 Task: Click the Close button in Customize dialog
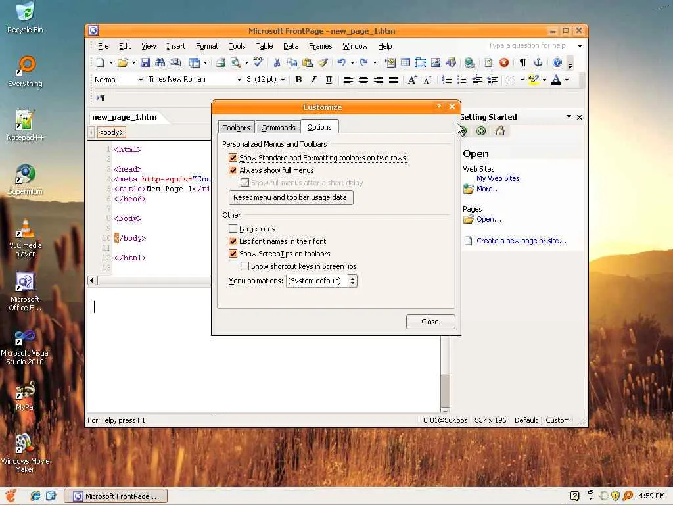tap(430, 322)
